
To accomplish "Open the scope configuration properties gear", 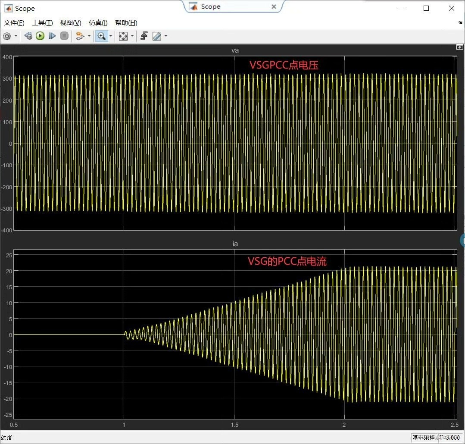I will point(7,36).
